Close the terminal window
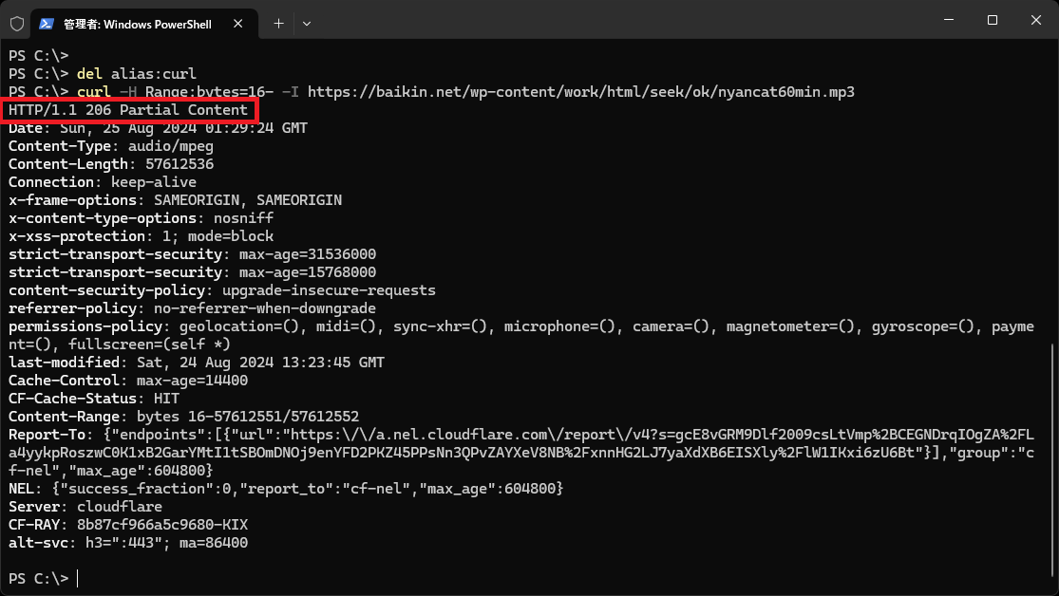The image size is (1059, 596). 1036,20
